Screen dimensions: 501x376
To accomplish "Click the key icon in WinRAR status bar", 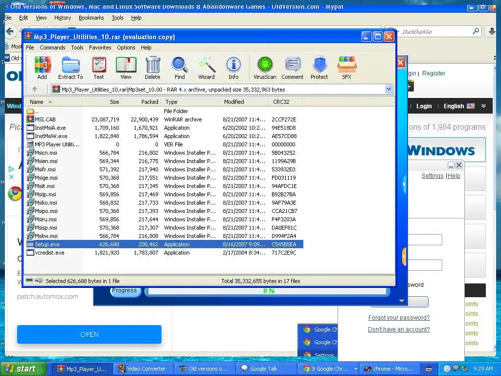I will click(x=39, y=281).
